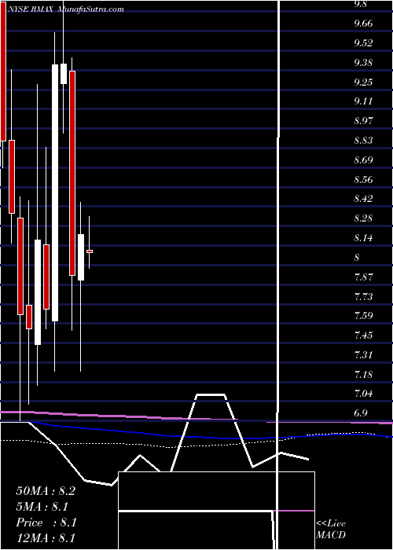Click the 9.38 price axis label
This screenshot has width=393, height=550.
(x=363, y=63)
